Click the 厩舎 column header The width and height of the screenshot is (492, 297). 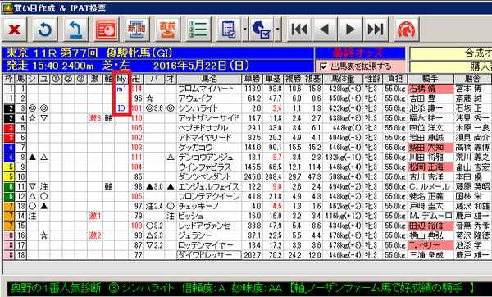click(473, 79)
